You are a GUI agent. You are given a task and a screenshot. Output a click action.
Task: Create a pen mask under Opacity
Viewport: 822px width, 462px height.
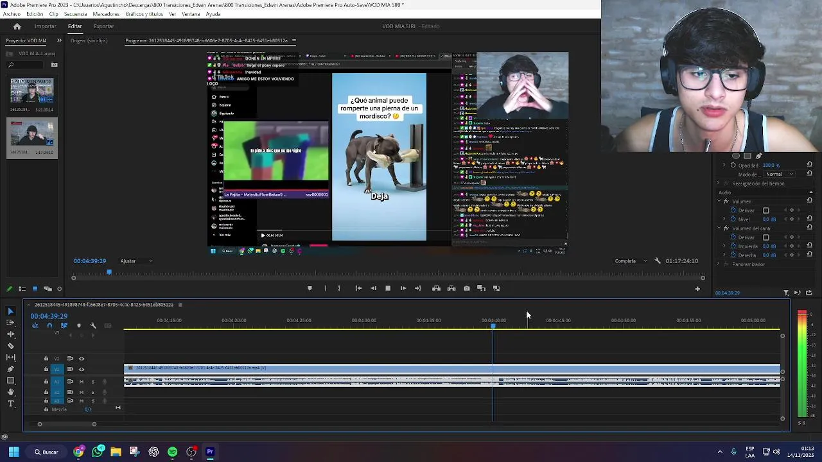click(x=758, y=156)
